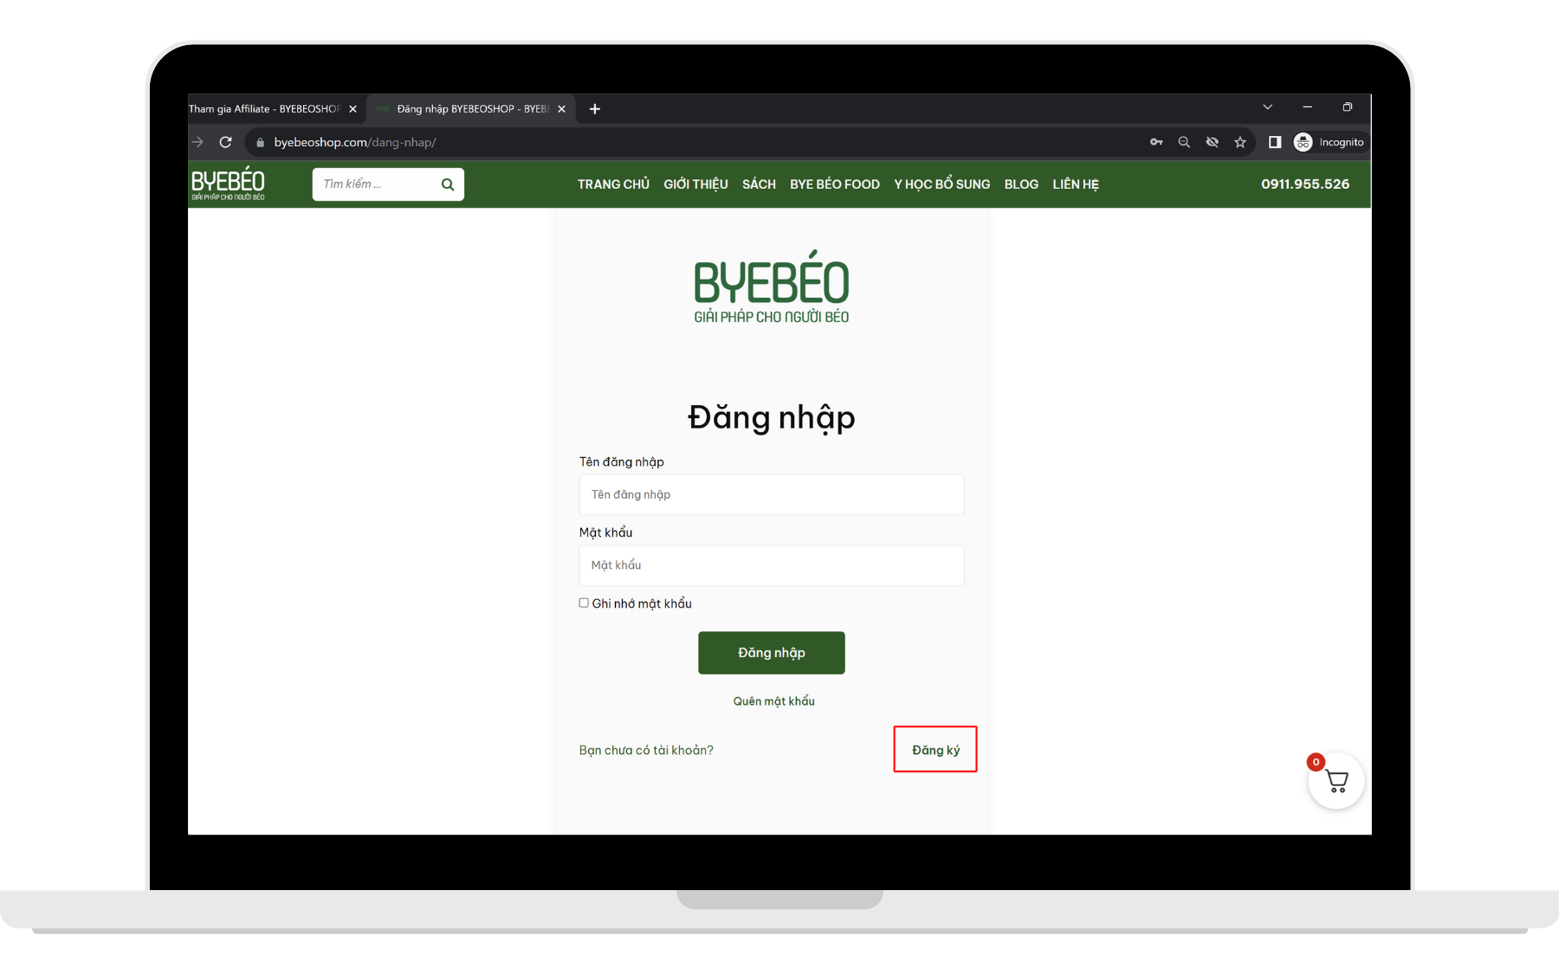This screenshot has width=1559, height=974.
Task: Click the Đăng nhập page heading
Action: pos(772,417)
